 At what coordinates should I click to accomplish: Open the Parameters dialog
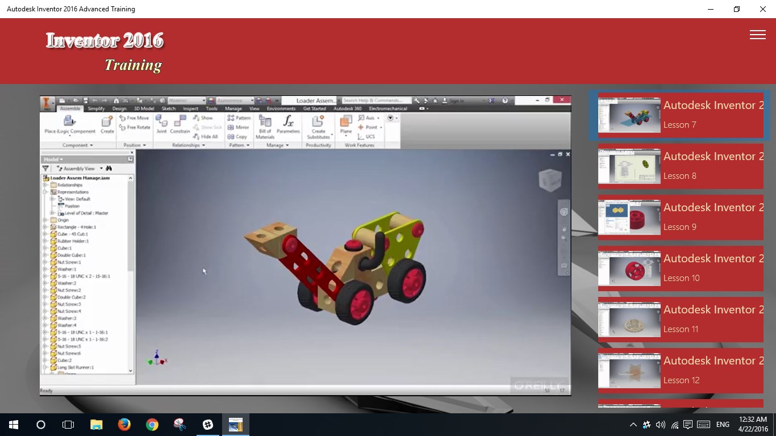coord(287,121)
